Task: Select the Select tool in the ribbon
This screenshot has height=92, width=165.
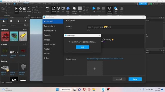Action: tap(16, 9)
